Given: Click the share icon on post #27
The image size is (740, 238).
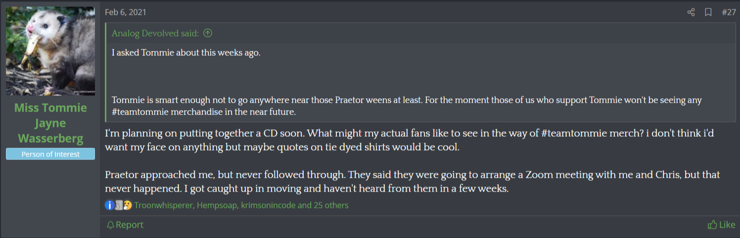Looking at the screenshot, I should (x=691, y=12).
